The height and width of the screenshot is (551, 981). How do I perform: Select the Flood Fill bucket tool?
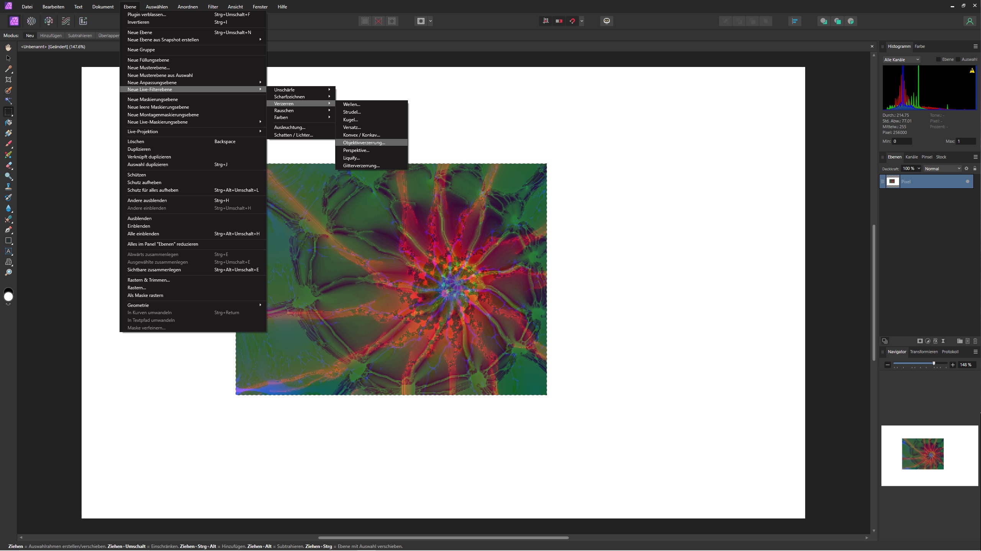[8, 122]
